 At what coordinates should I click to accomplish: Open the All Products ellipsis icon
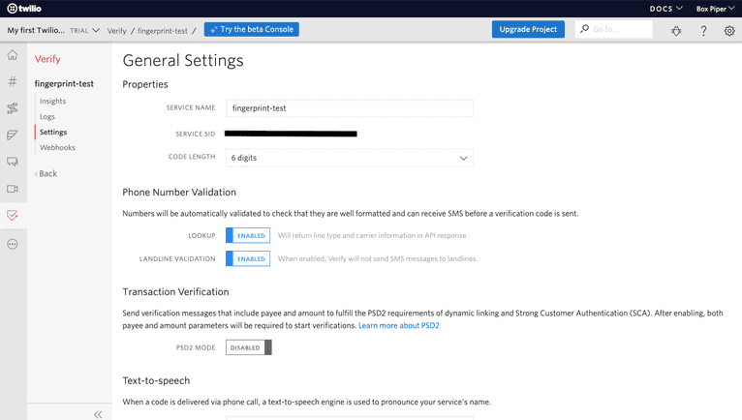tap(13, 244)
